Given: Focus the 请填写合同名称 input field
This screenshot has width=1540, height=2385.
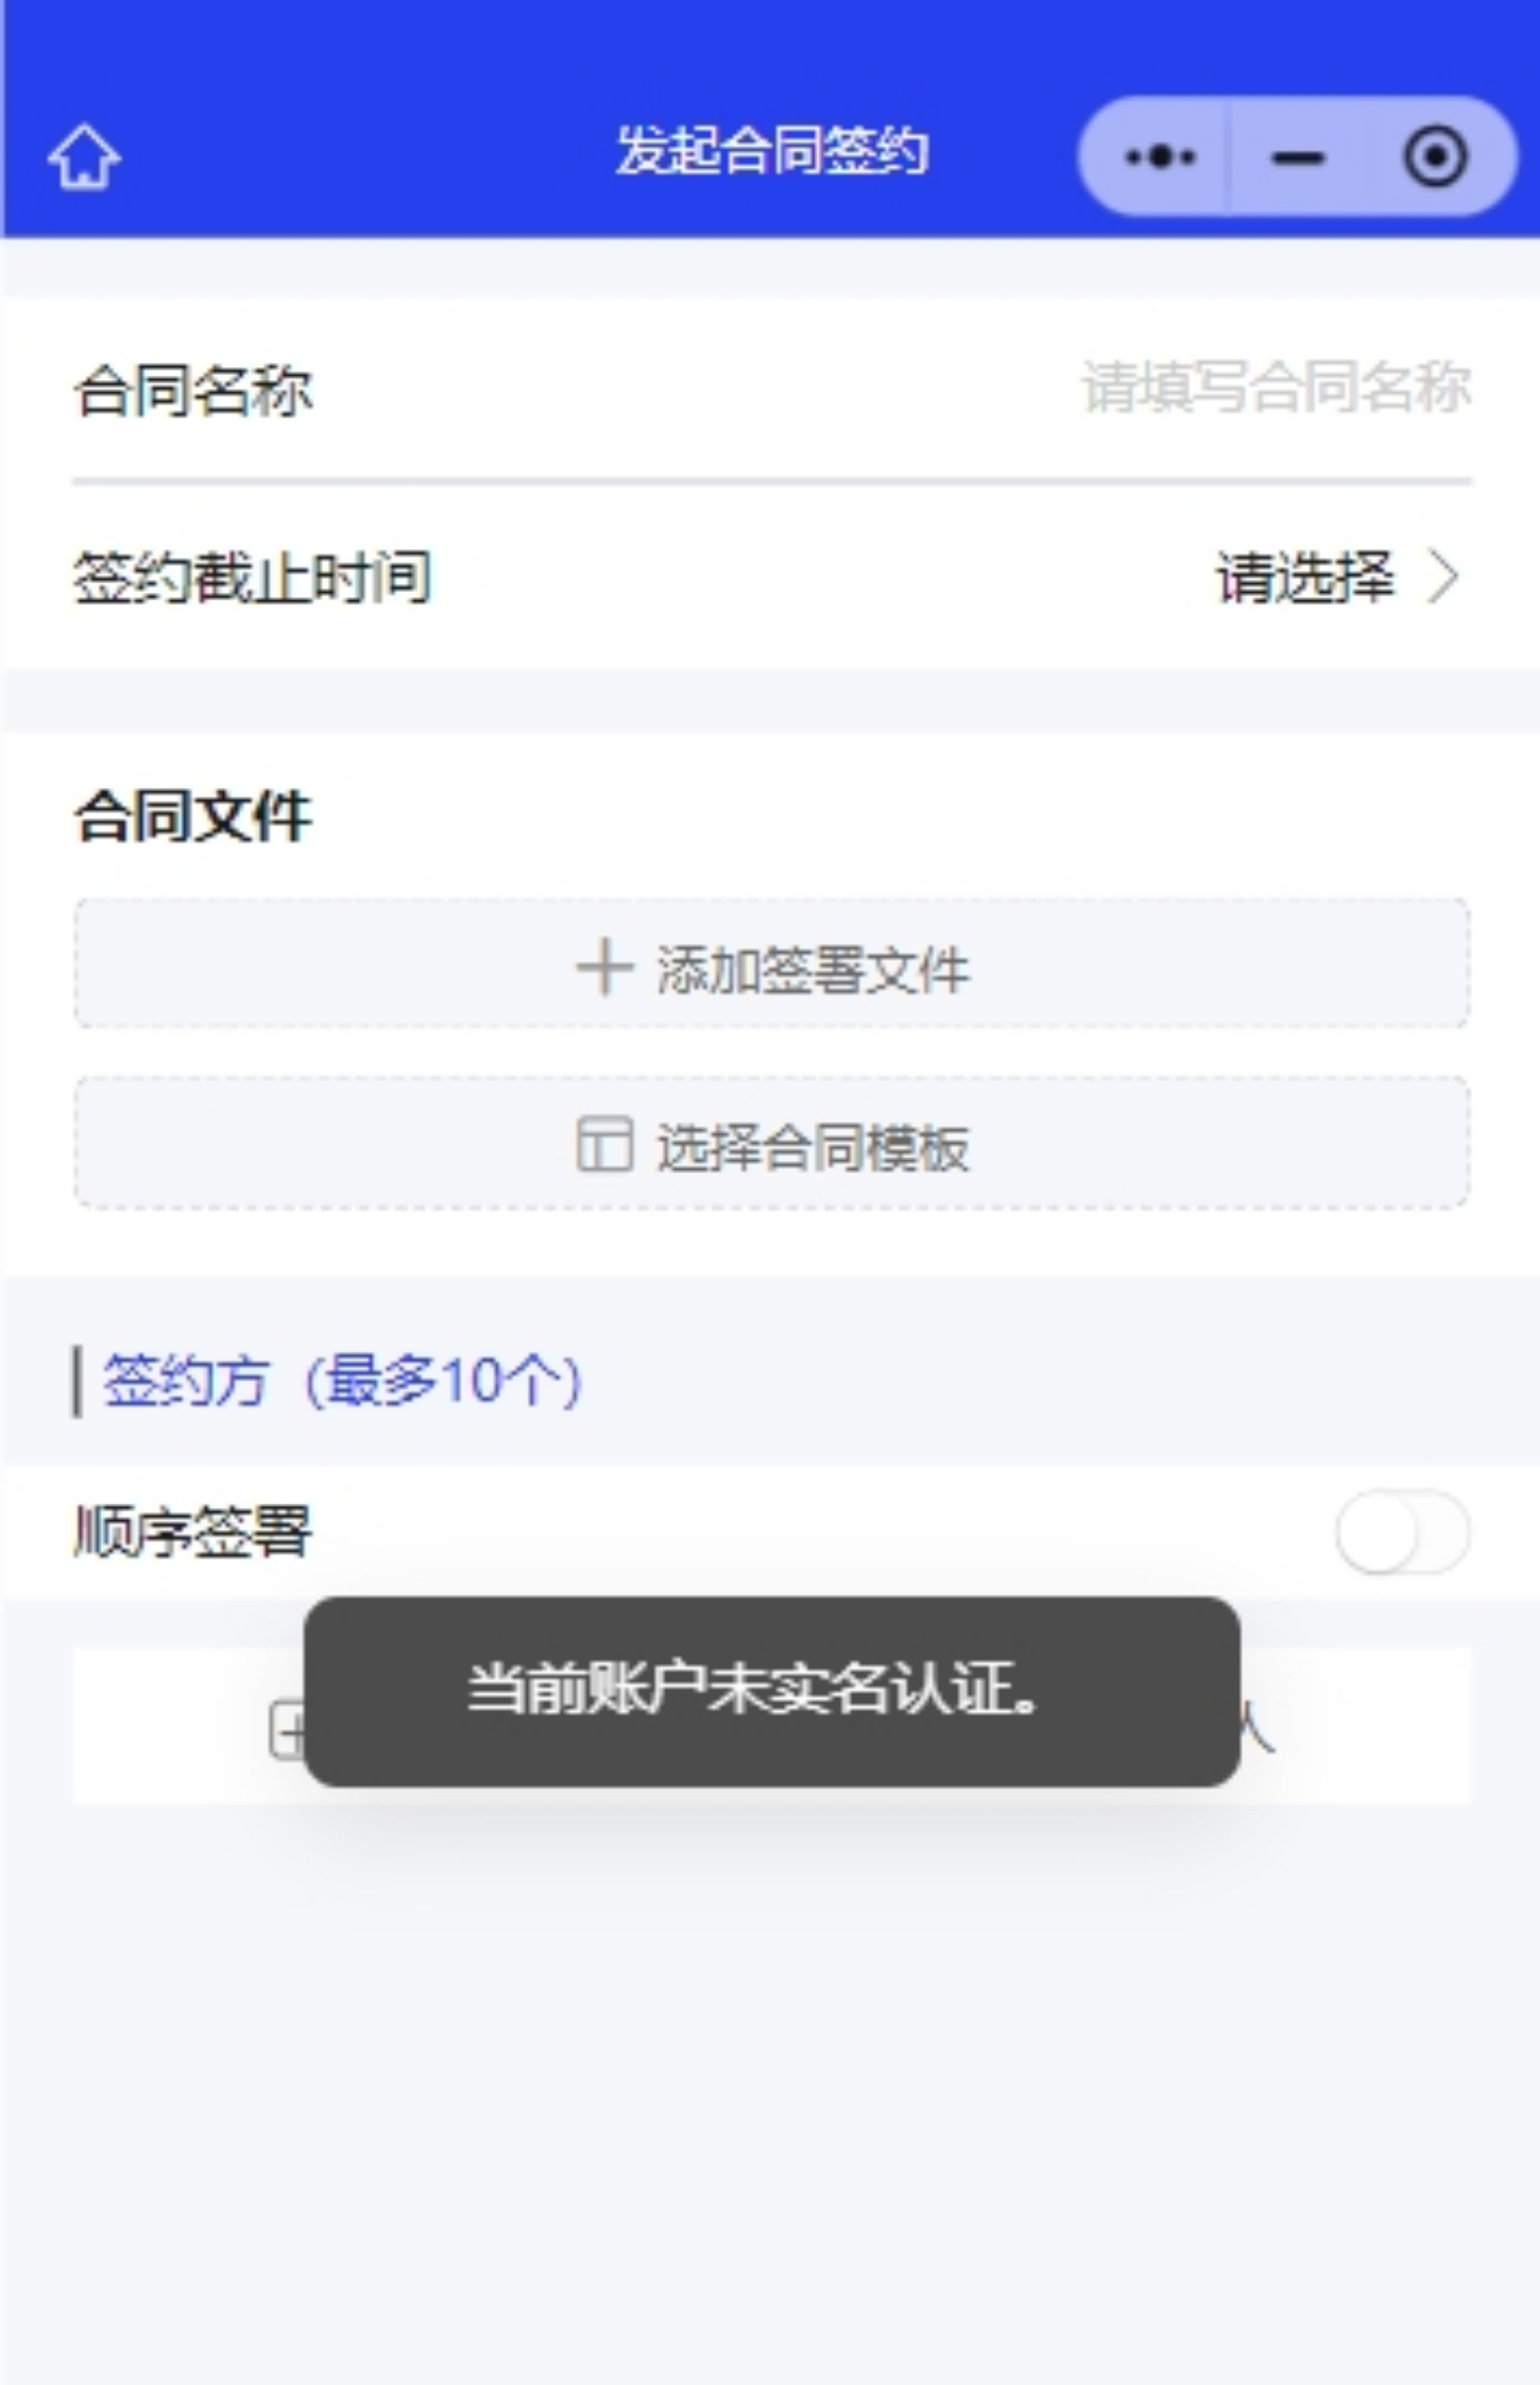Looking at the screenshot, I should coord(1275,388).
